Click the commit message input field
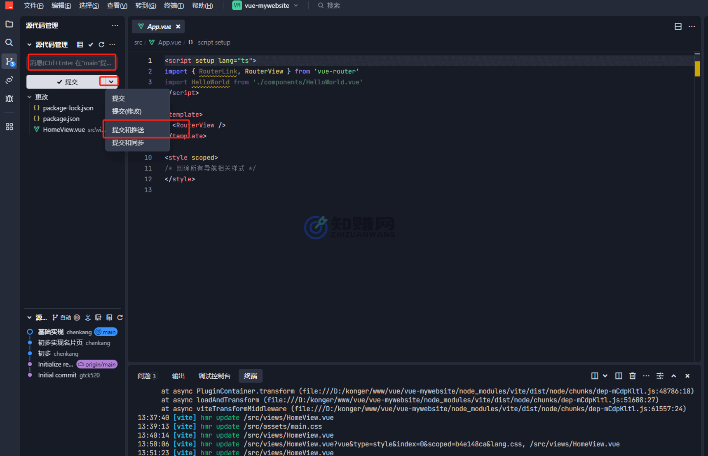Viewport: 708px width, 456px height. click(x=72, y=63)
